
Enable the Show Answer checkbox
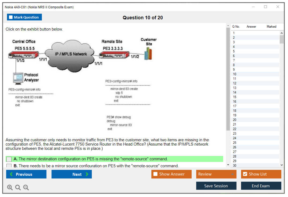(x=155, y=174)
